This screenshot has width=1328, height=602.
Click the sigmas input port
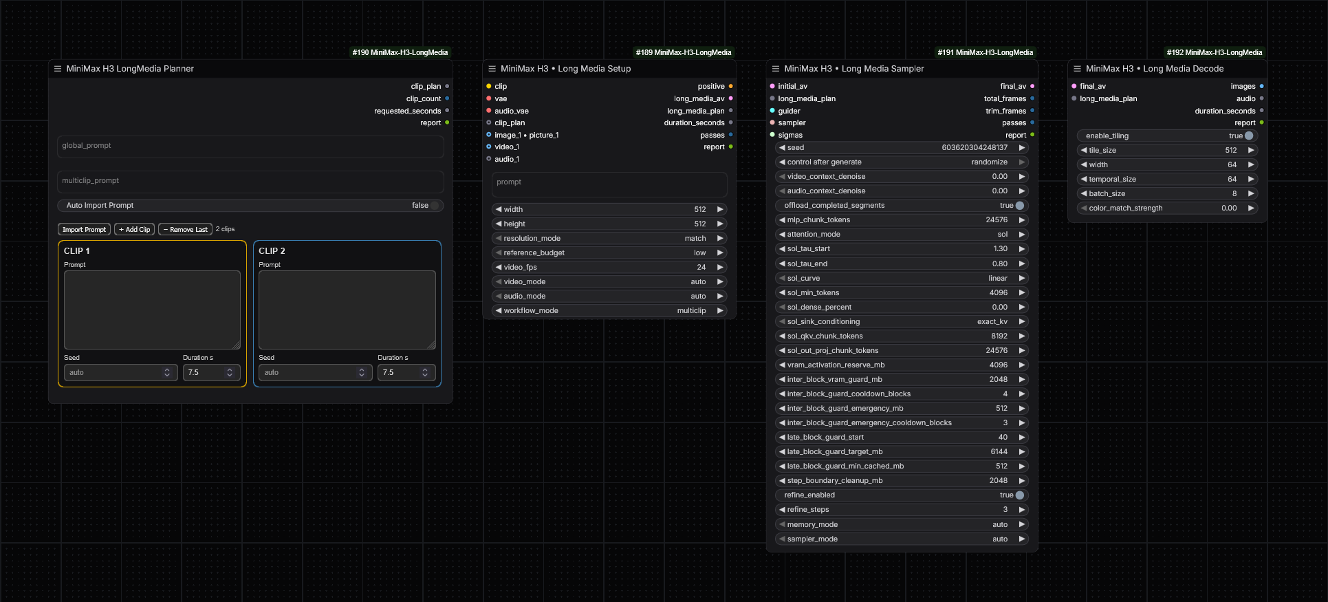[x=772, y=136]
